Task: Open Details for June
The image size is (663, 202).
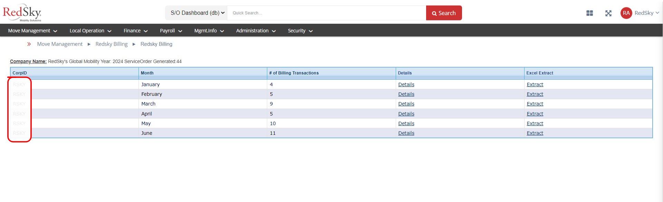Action: coord(406,133)
